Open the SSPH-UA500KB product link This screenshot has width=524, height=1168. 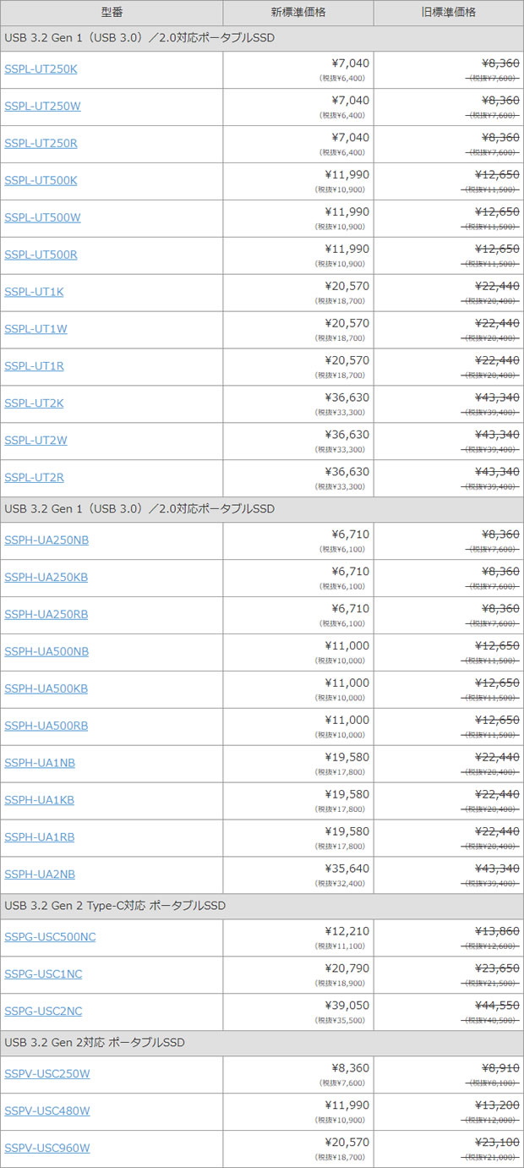(x=46, y=689)
